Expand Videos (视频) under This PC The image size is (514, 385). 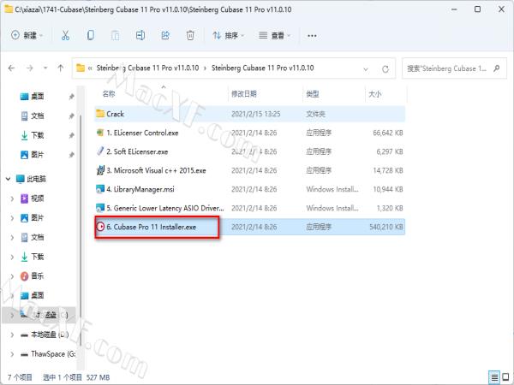tap(12, 198)
